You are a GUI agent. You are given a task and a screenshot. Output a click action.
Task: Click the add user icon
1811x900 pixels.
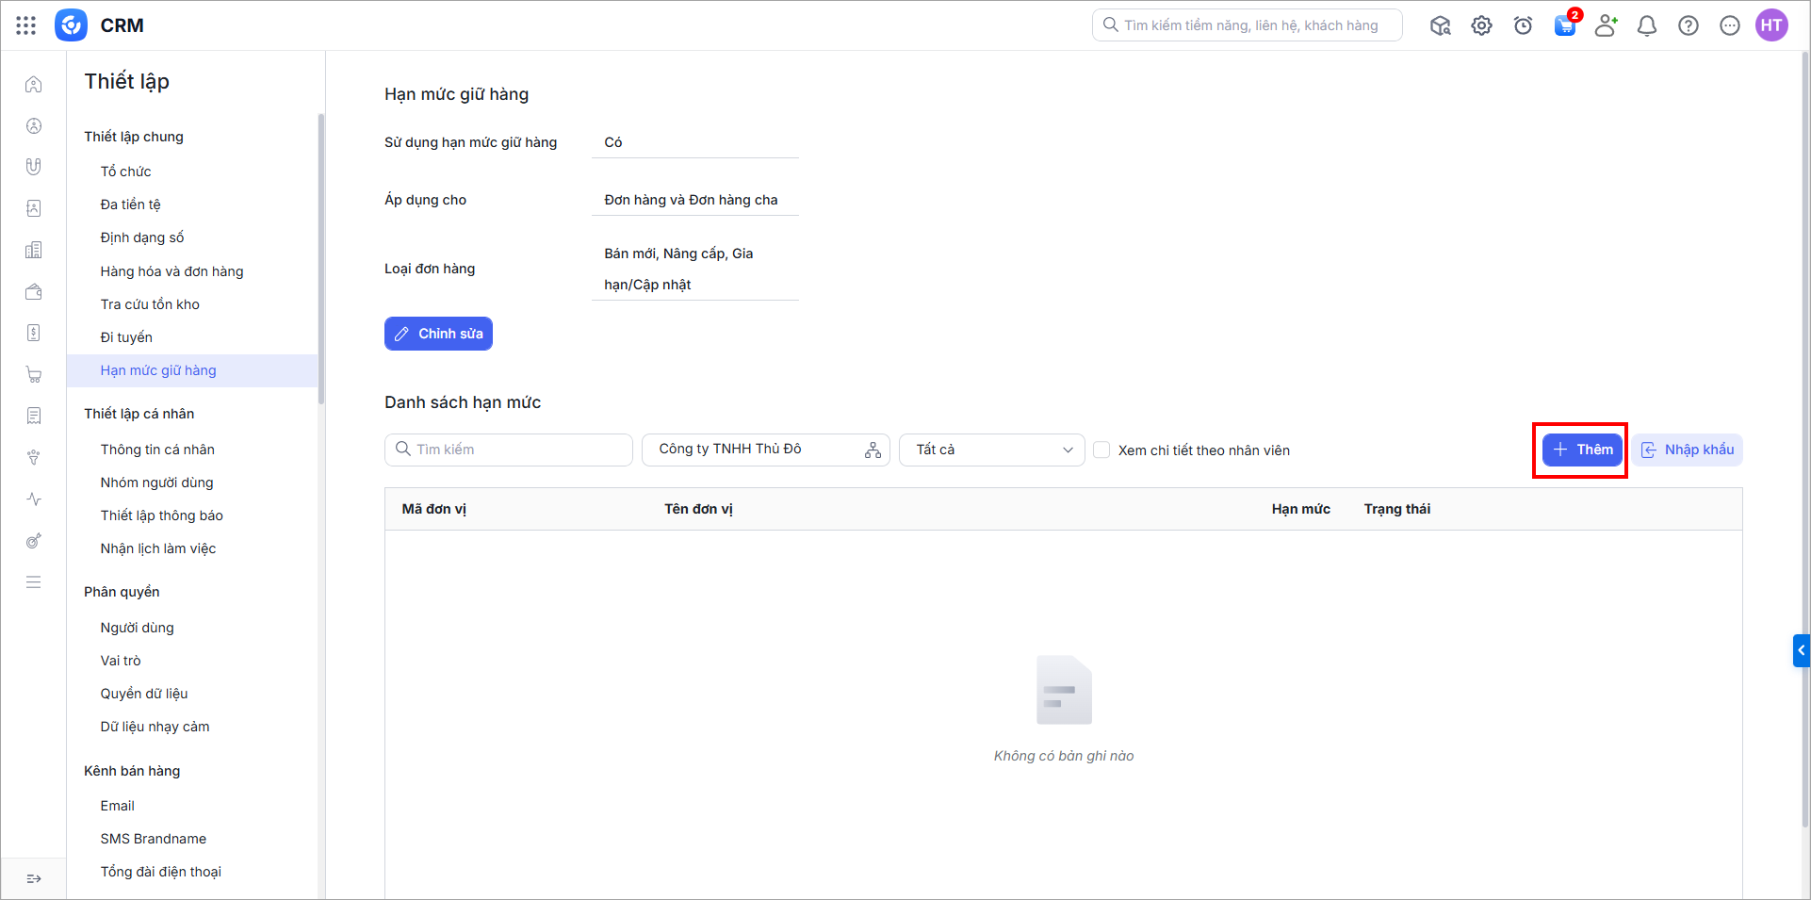coord(1606,25)
